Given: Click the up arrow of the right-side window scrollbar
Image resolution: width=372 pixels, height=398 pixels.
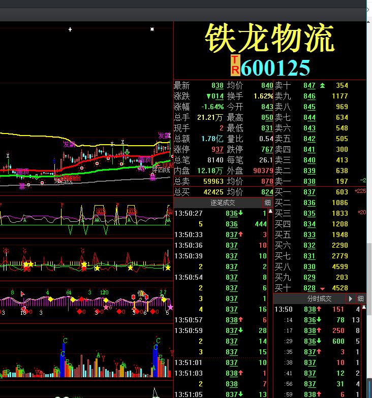Looking at the screenshot, I should point(369,22).
